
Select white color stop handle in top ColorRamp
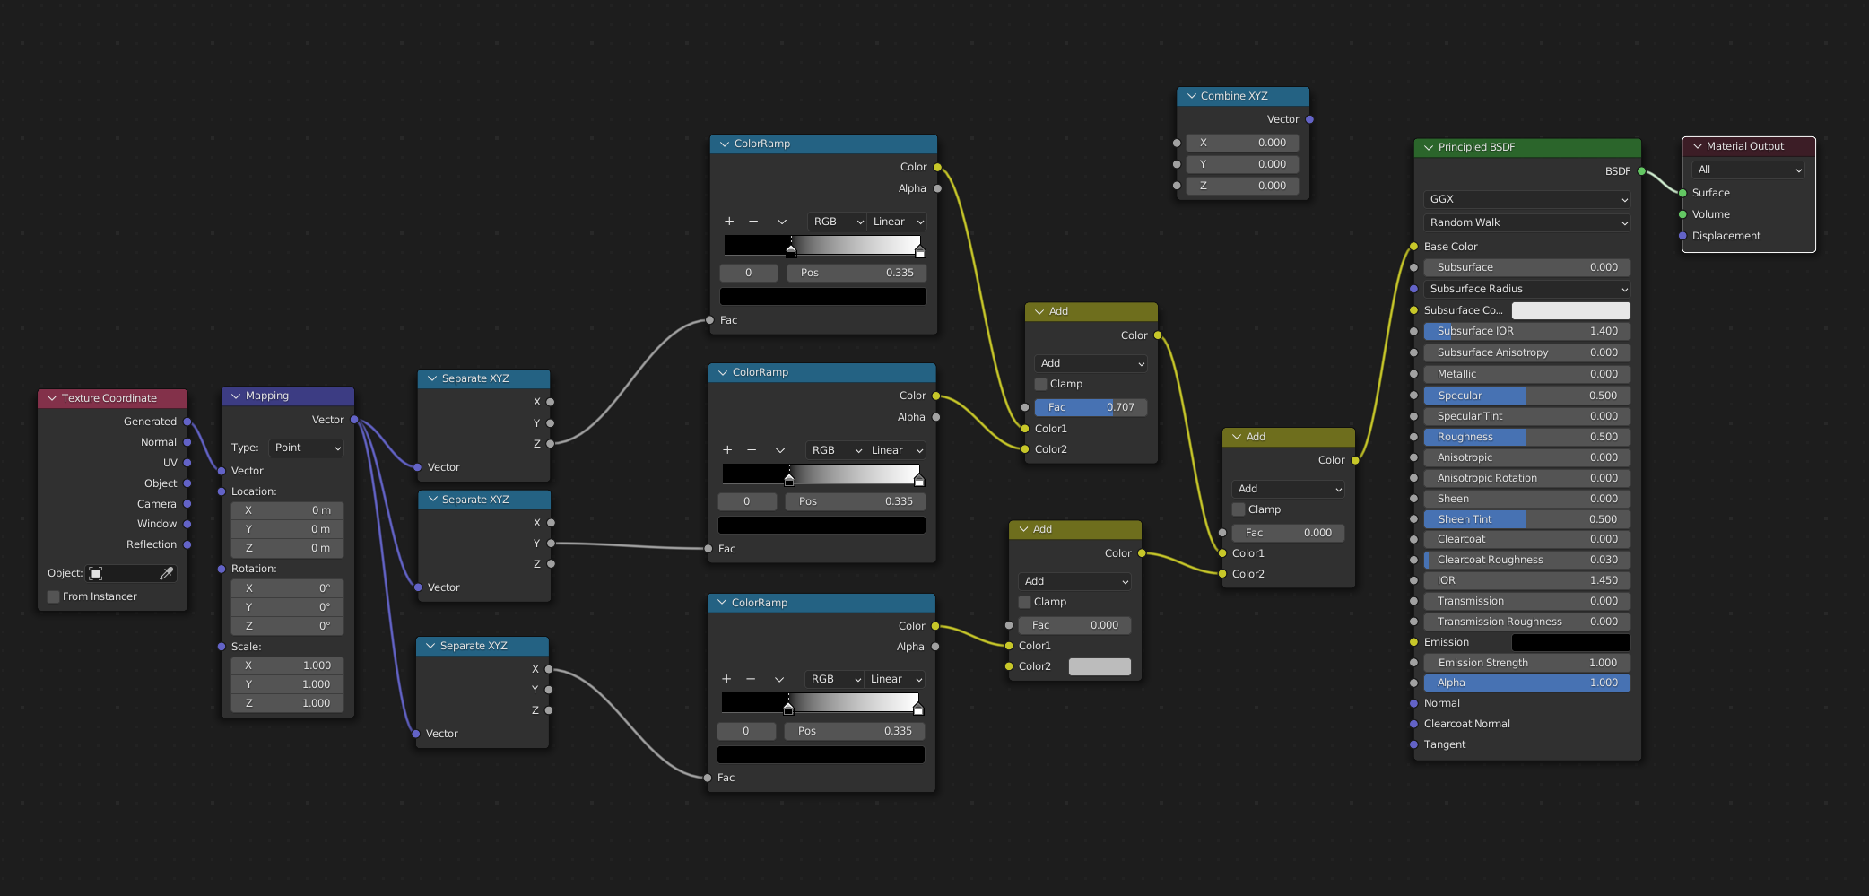[919, 252]
